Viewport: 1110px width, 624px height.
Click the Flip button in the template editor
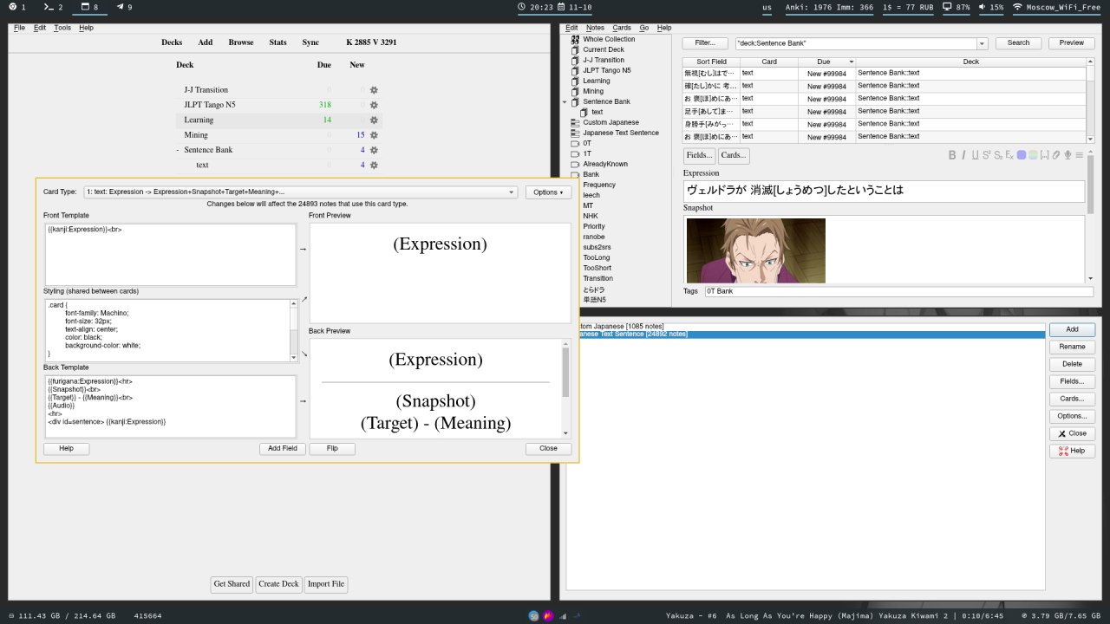[x=332, y=449]
